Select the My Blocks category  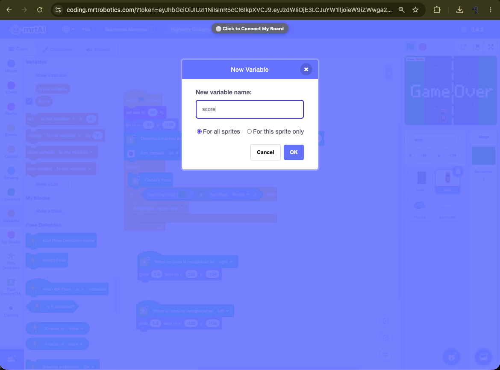tap(11, 237)
